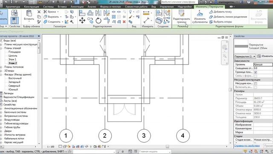Viewport: 273px width, 154px height.
Task: Click the red Delete X icon
Action: coord(124,22)
